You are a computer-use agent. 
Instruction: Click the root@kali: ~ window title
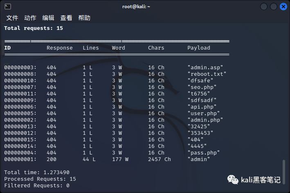point(136,7)
